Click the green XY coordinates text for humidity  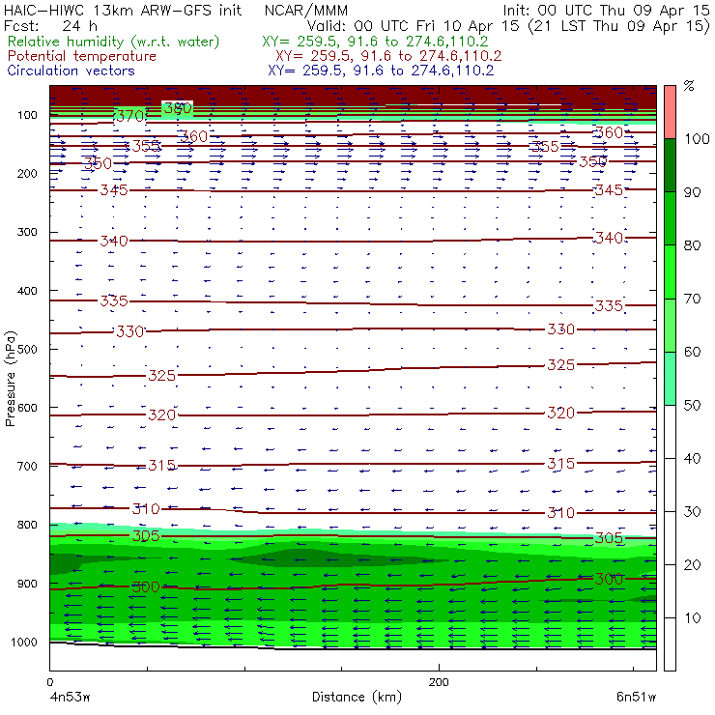(375, 42)
